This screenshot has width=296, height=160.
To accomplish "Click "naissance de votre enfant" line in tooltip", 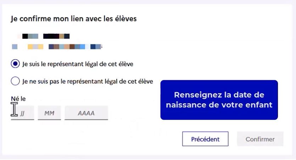I will coord(219,105).
